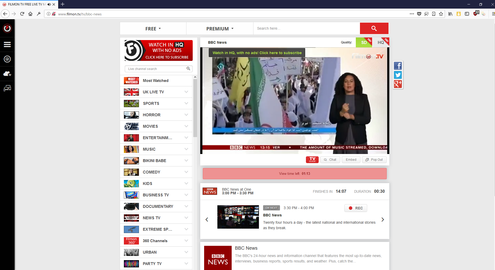Screen dimensions: 495x270
Task: Open the TV Guide
Action: click(x=312, y=159)
